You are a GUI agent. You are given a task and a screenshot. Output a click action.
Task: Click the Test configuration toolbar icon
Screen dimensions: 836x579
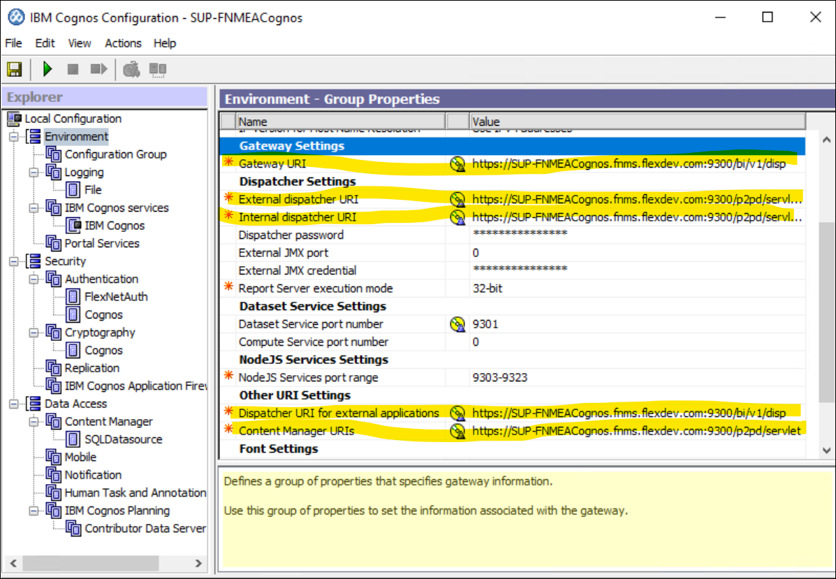point(132,69)
